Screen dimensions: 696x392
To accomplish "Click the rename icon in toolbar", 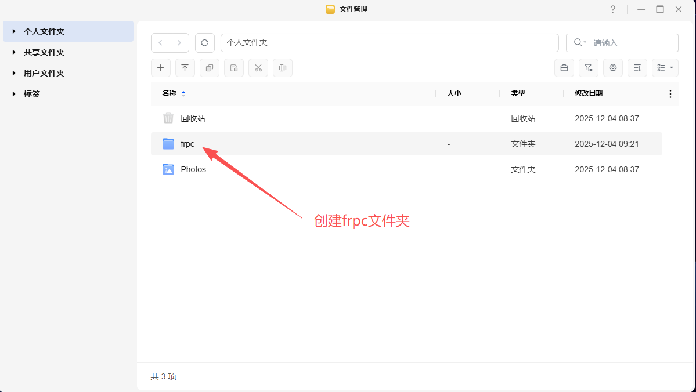I will 283,68.
